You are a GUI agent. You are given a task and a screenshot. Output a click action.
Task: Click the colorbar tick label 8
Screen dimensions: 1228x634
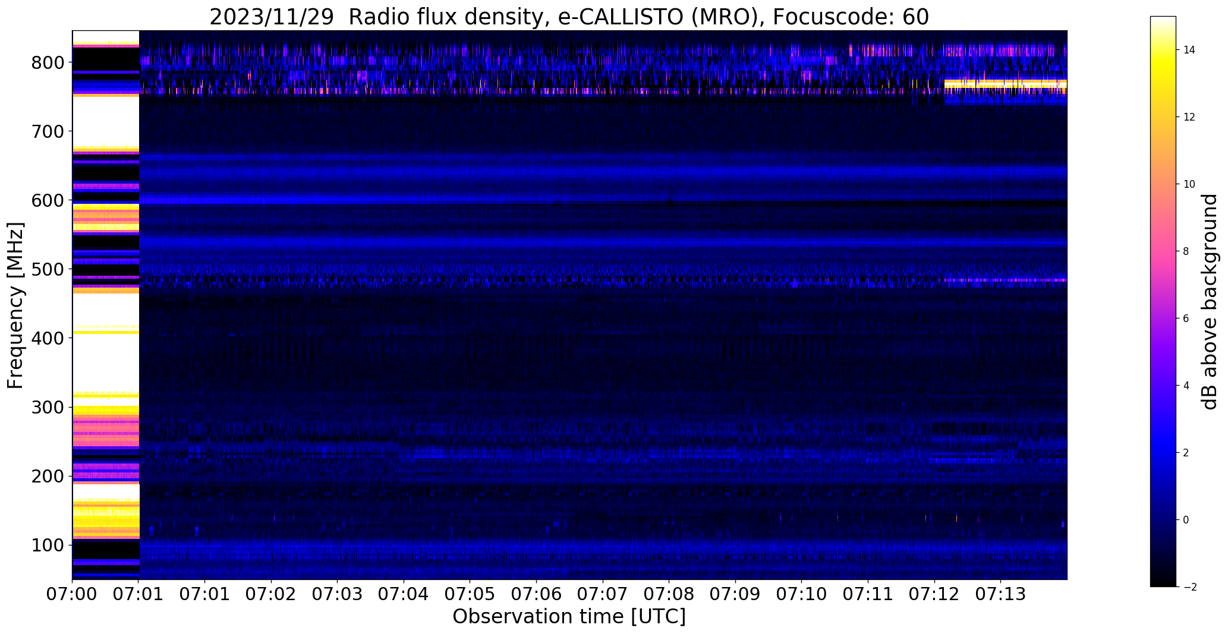point(1186,251)
